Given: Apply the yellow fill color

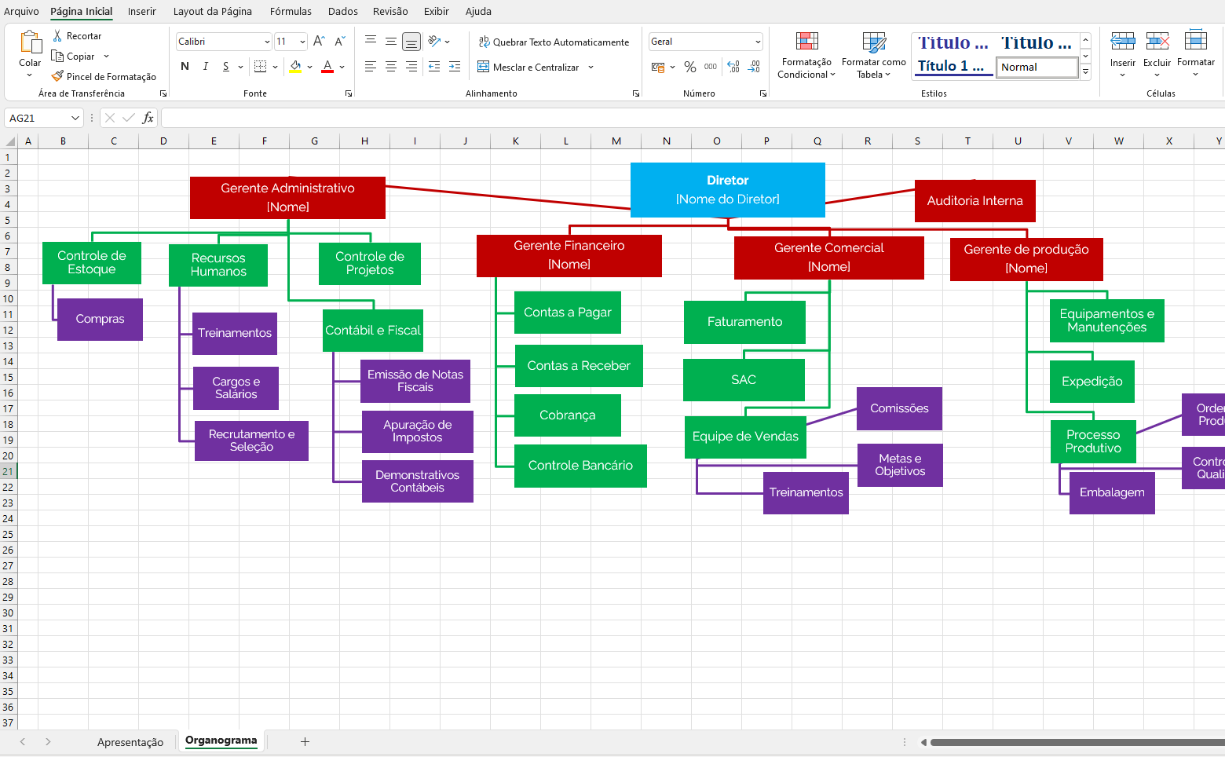Looking at the screenshot, I should click(295, 67).
